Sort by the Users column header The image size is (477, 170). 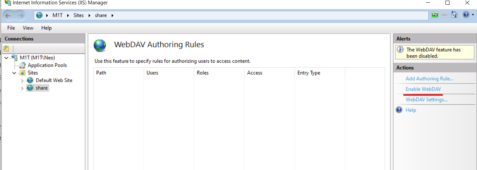[x=169, y=73]
